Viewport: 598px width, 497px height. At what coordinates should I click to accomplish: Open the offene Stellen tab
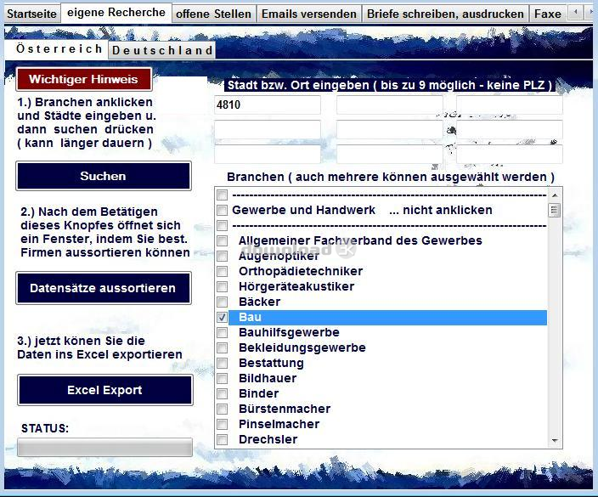coord(213,14)
